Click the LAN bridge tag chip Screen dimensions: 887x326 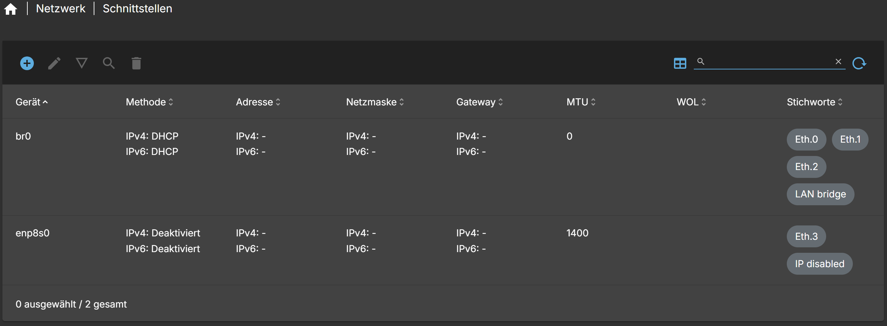tap(820, 194)
